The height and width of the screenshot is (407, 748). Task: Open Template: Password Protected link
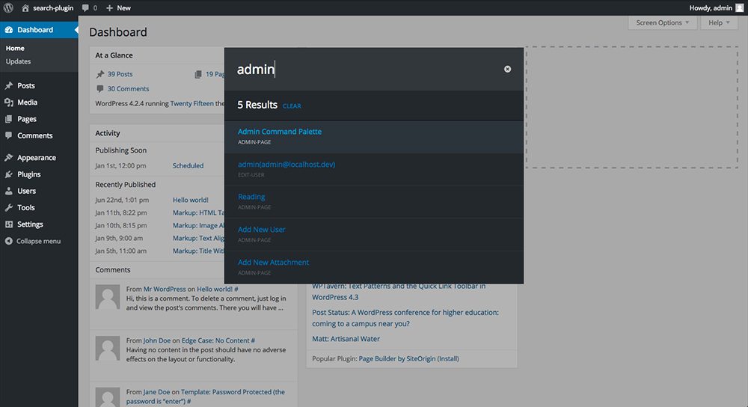point(206,397)
